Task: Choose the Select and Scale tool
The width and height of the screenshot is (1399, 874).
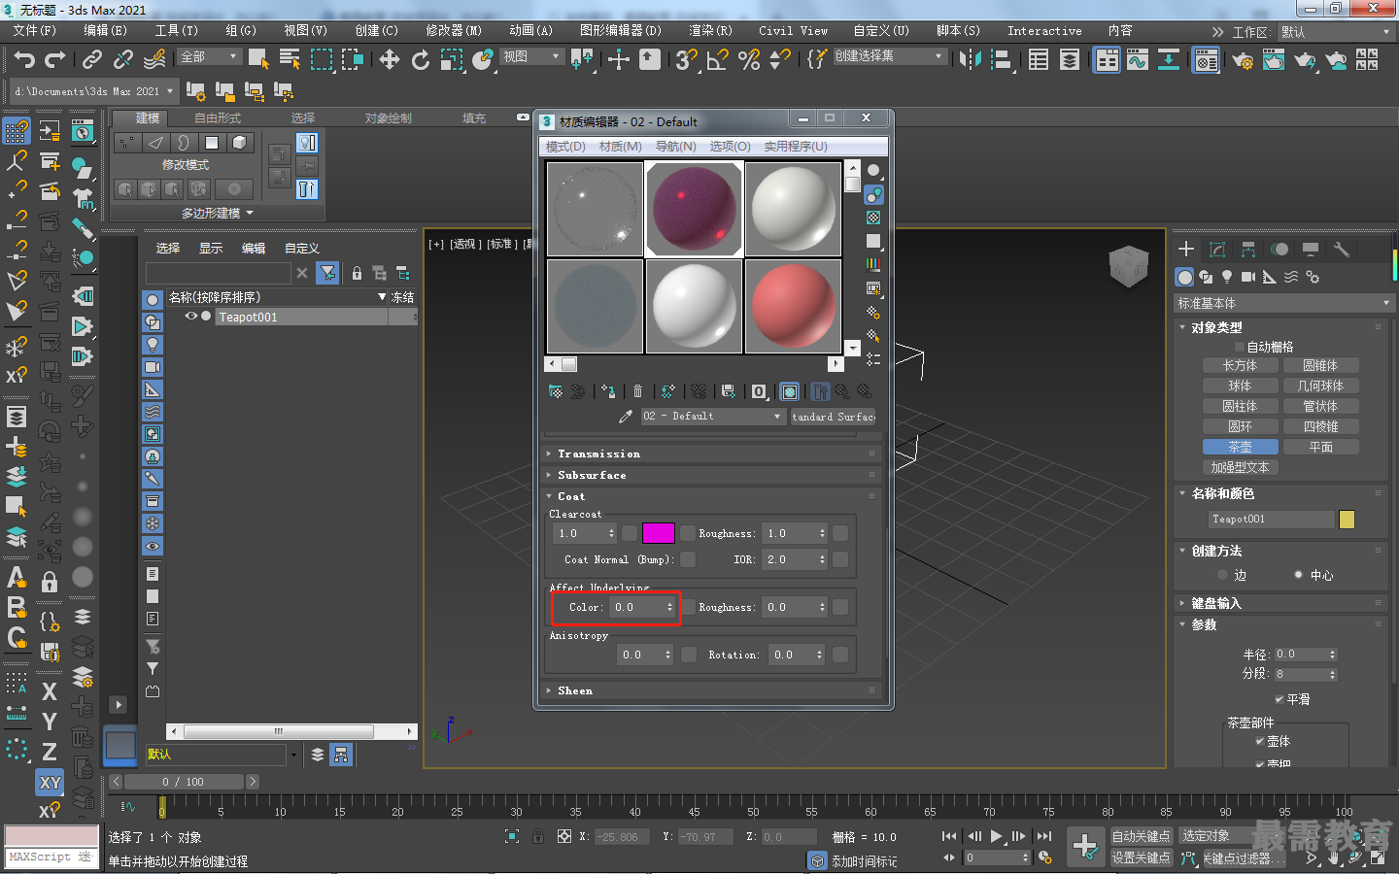Action: tap(451, 59)
